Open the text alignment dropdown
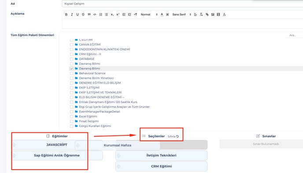 [196, 15]
